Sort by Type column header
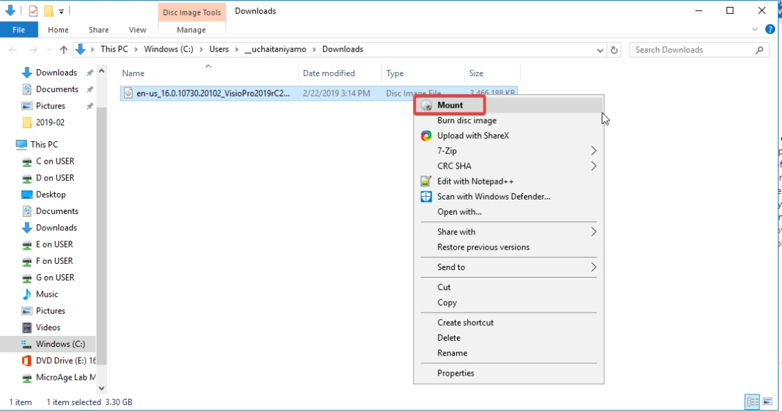Viewport: 782px width, 412px height. (423, 73)
